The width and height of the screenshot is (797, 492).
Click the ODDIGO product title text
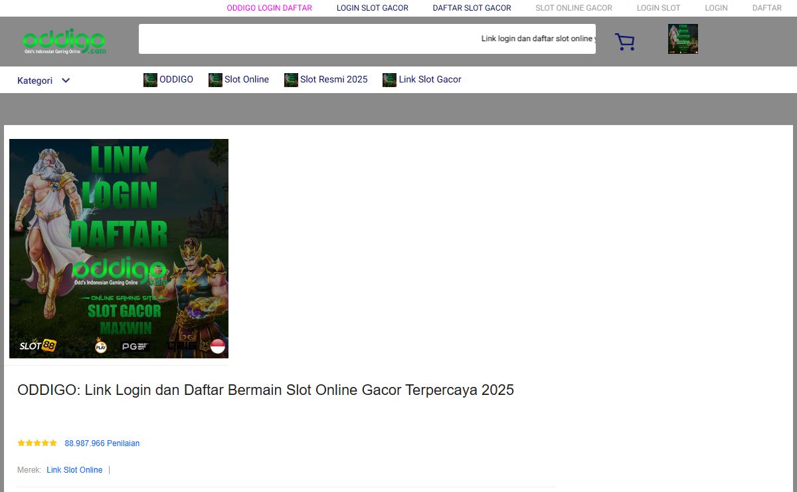(x=266, y=390)
